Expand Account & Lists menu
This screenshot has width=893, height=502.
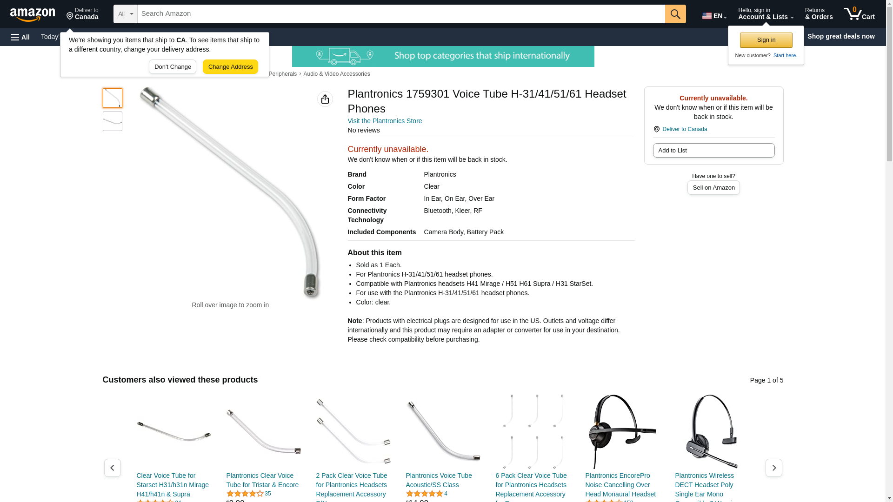[x=766, y=14]
